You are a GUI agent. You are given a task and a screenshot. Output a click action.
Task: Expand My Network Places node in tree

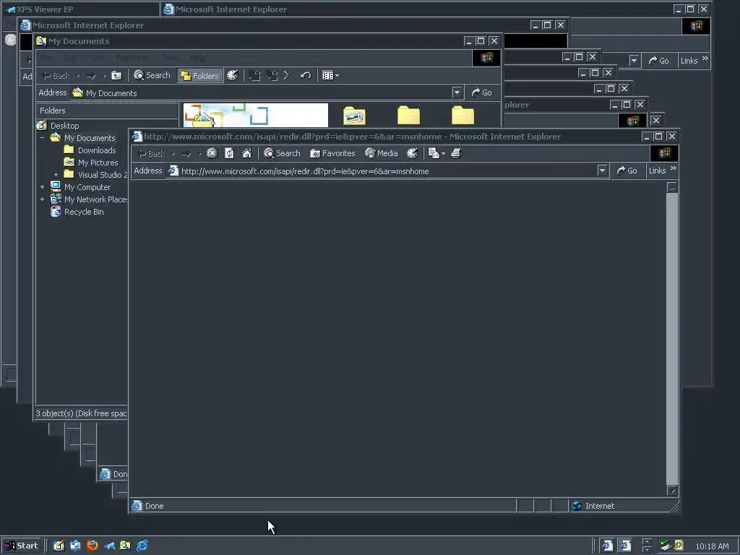[43, 199]
